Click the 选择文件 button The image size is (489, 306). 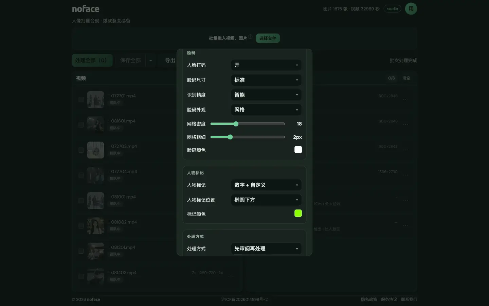click(x=268, y=38)
